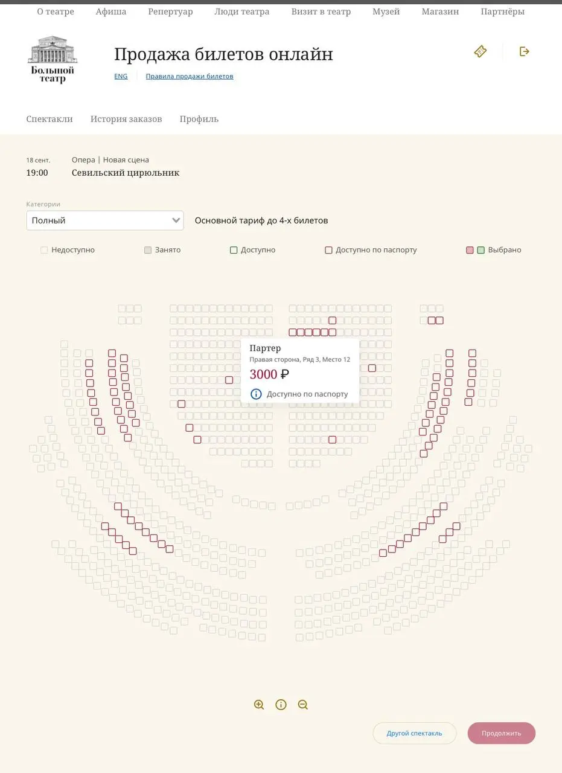Open the Репертуар menu item

[170, 11]
